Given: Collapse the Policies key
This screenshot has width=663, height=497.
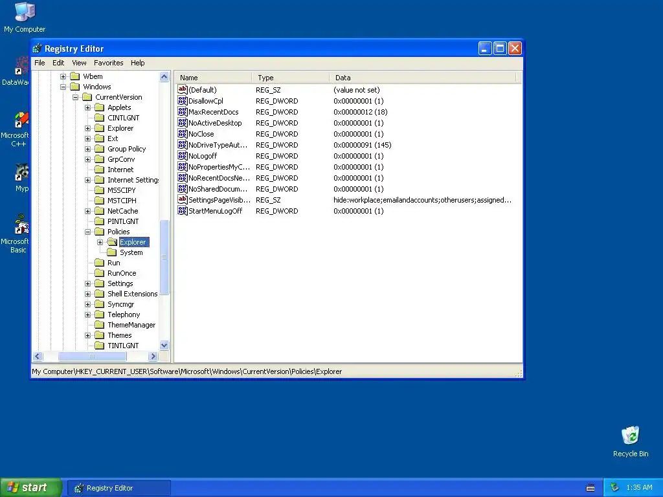Looking at the screenshot, I should tap(87, 232).
